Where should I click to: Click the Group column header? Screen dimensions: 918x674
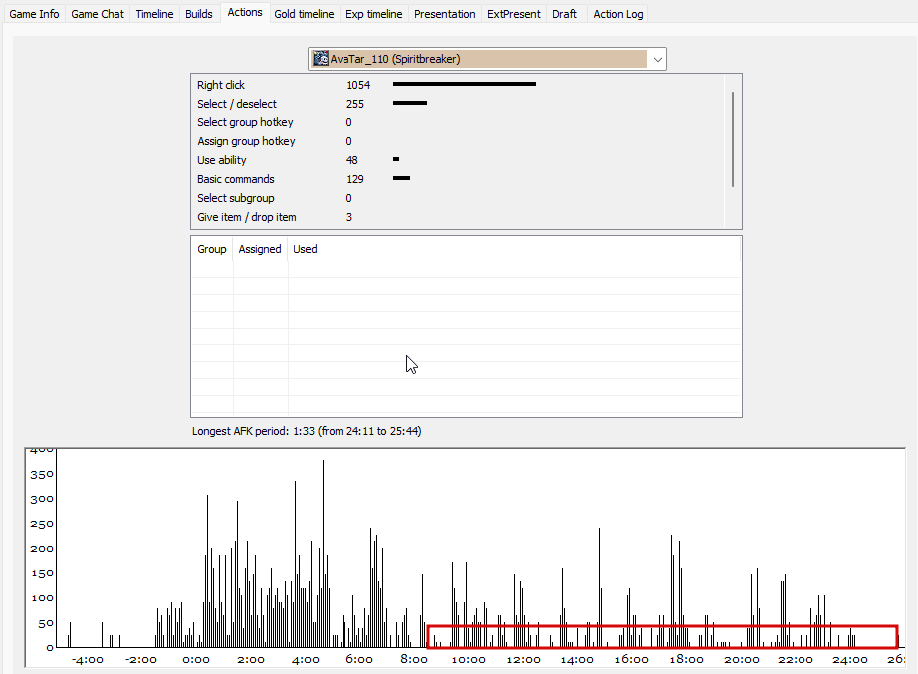click(212, 249)
